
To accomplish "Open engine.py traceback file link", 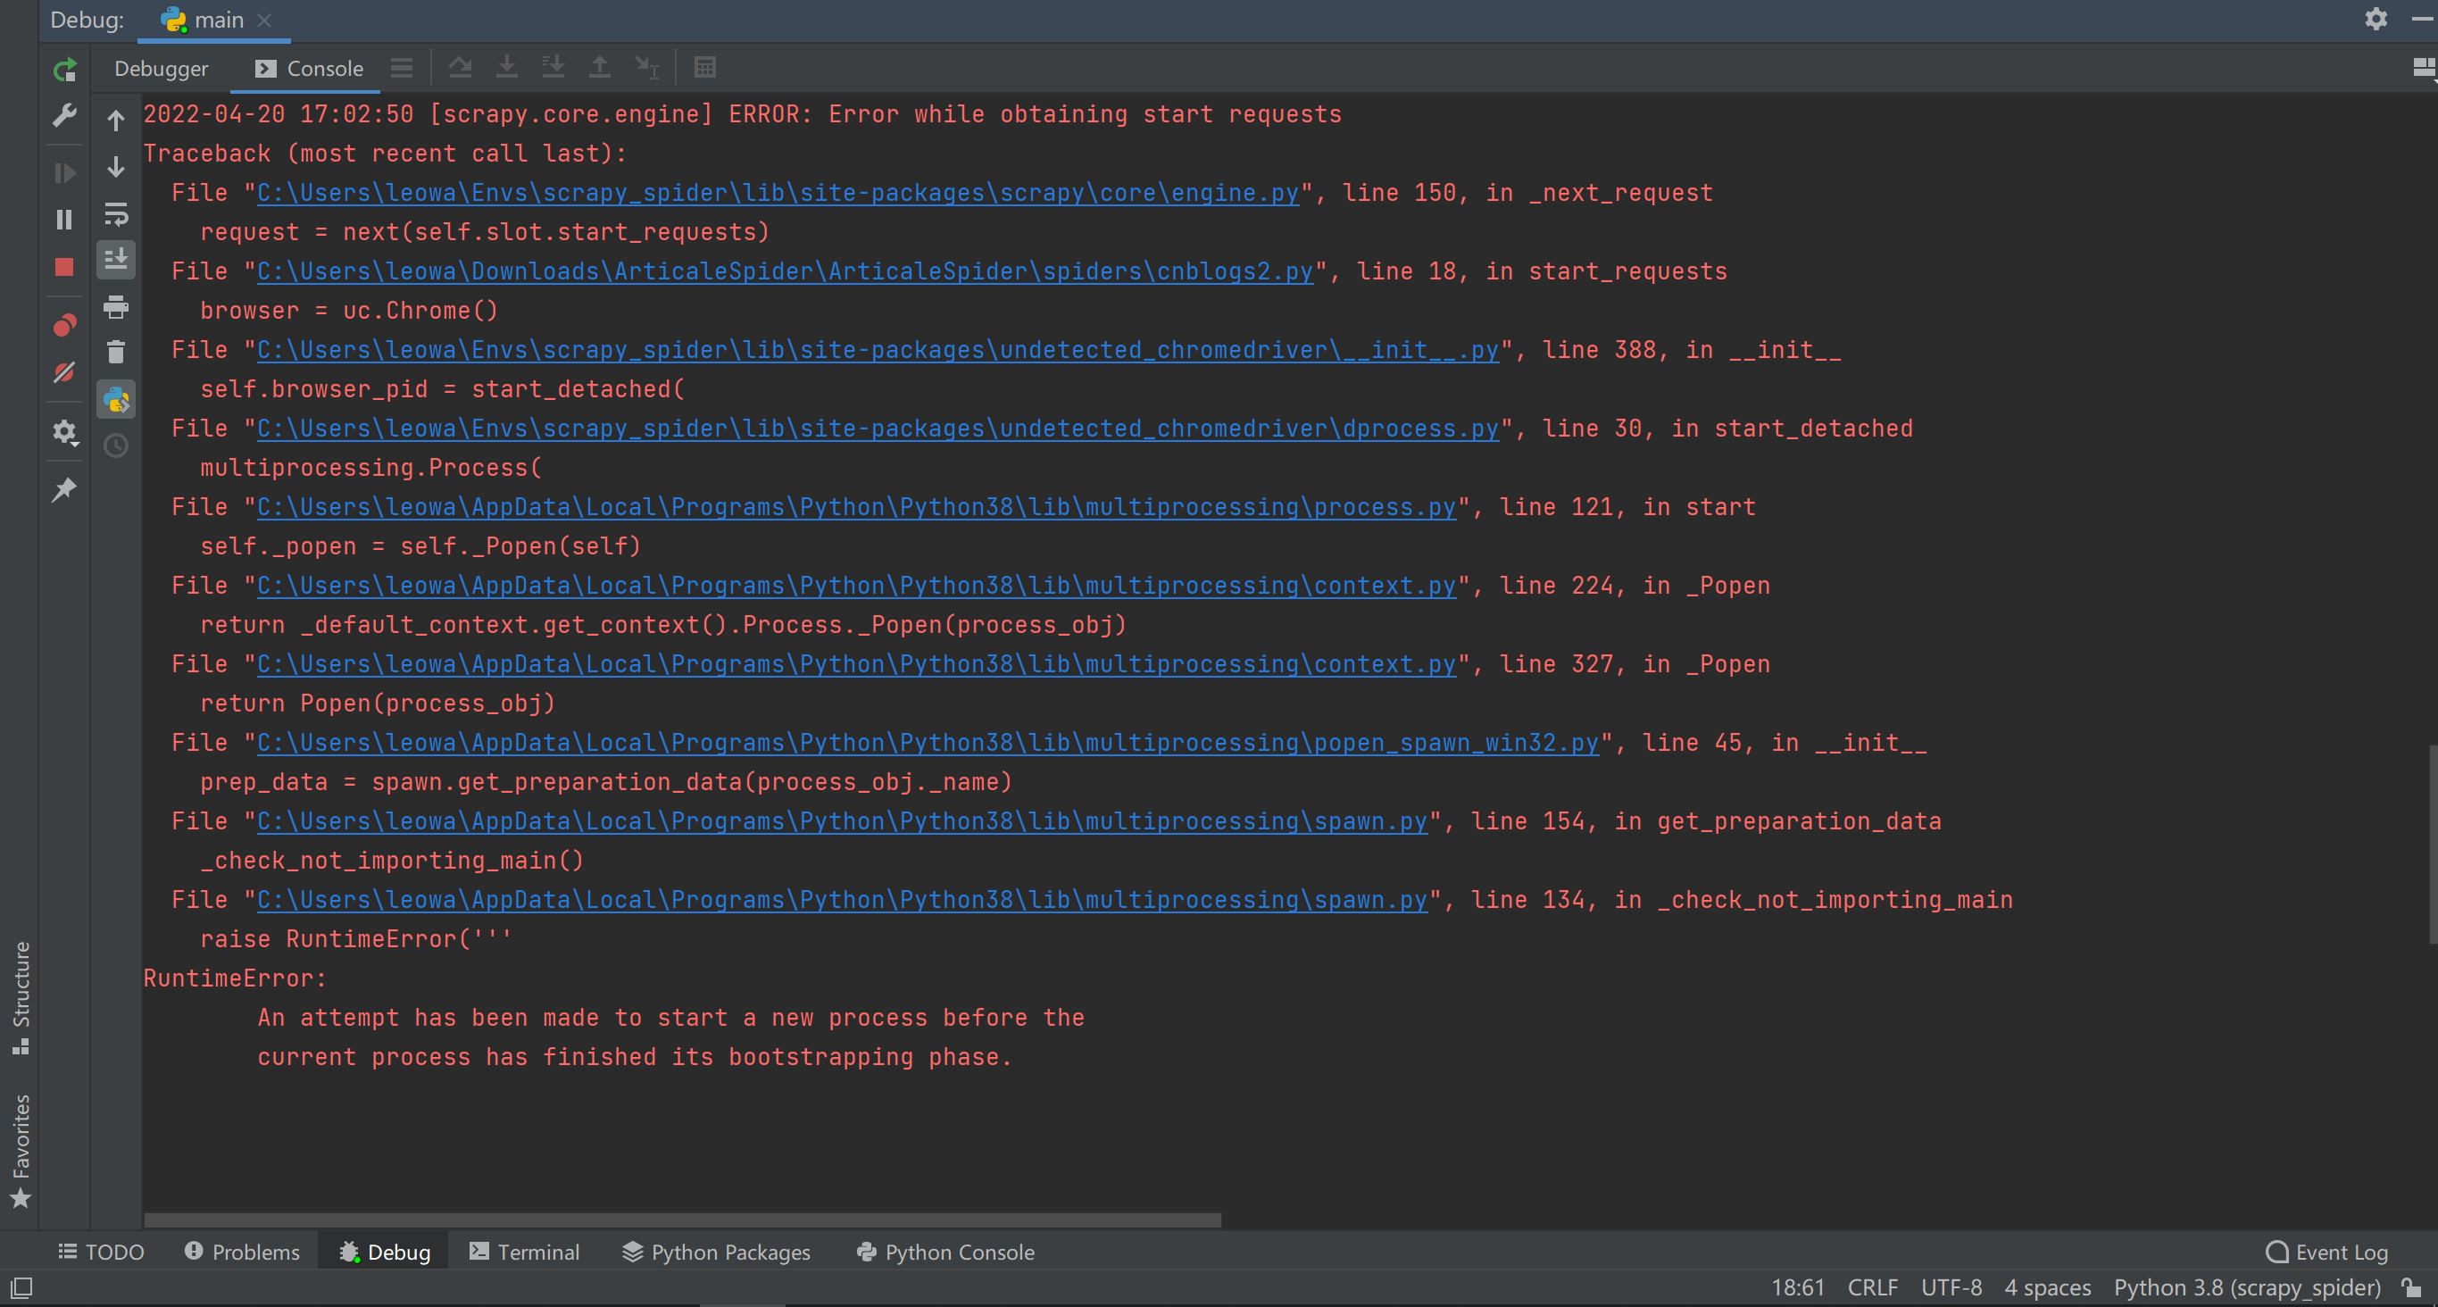I will [777, 193].
